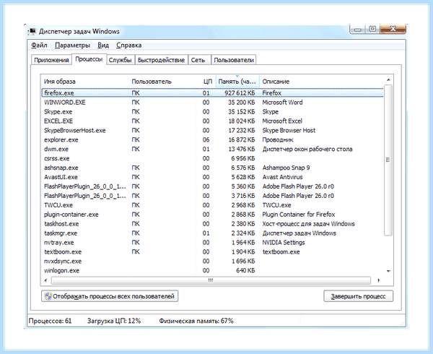Click the vertical scrollbar down arrow
The width and height of the screenshot is (433, 354).
coord(388,271)
